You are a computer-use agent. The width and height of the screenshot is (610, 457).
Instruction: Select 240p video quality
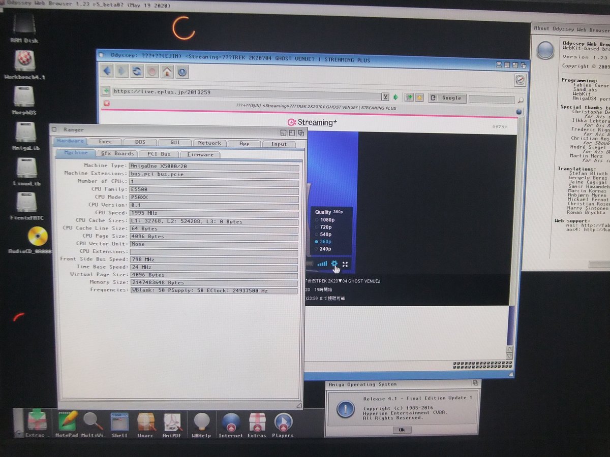tap(323, 249)
